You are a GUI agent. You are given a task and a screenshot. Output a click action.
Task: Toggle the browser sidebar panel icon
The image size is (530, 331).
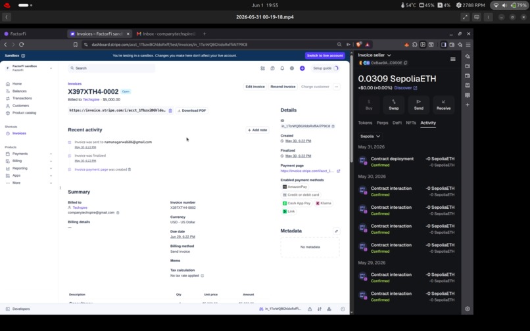coord(444,44)
